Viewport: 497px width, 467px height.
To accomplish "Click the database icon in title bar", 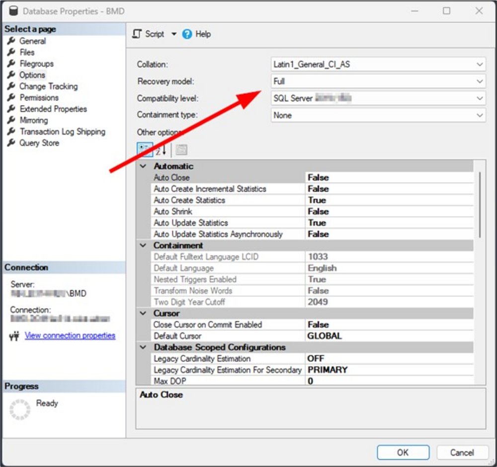I will 13,10.
